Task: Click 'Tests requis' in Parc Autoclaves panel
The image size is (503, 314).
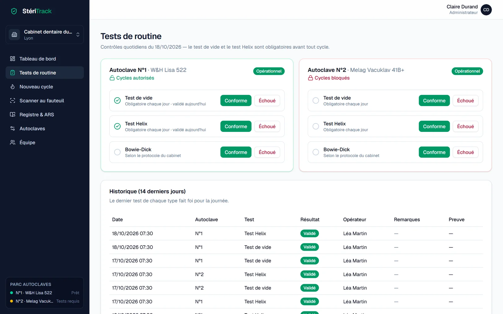Action: [68, 301]
